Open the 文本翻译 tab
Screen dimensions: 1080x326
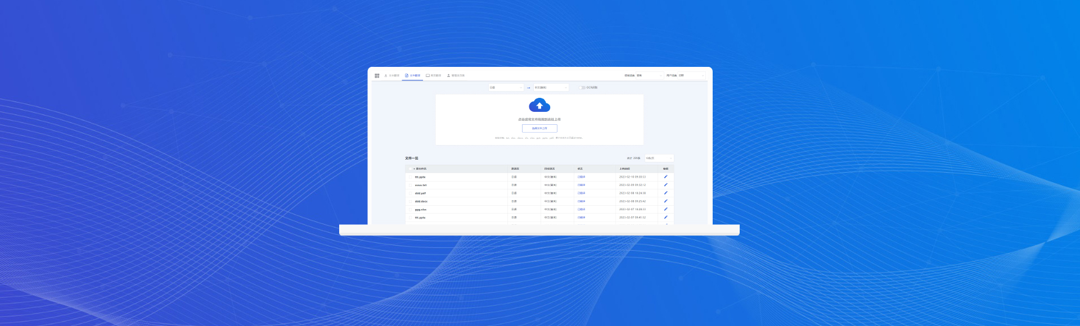pos(392,75)
